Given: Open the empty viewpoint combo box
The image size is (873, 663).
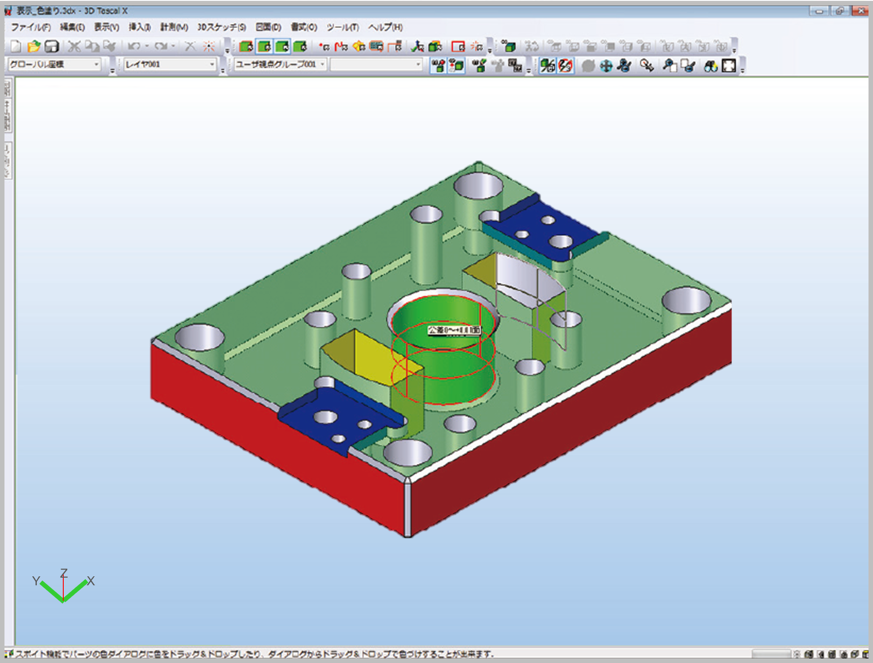Looking at the screenshot, I should 376,65.
